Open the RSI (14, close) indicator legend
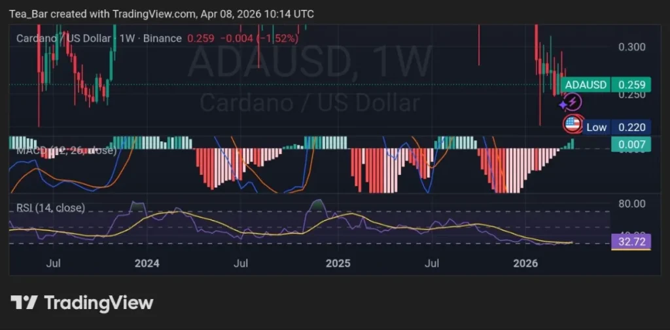 pos(50,208)
